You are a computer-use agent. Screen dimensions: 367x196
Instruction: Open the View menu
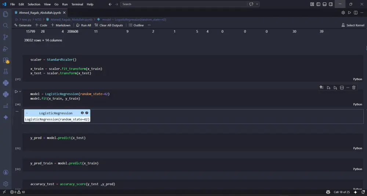[x=47, y=4]
